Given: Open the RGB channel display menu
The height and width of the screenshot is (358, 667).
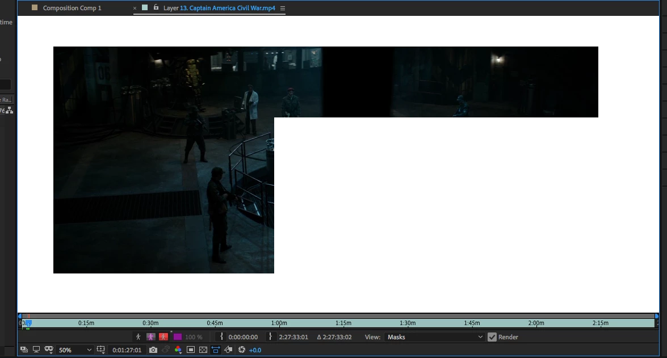Looking at the screenshot, I should (x=178, y=349).
